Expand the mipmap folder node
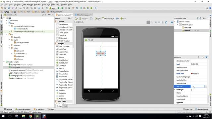Screen dimensions: 212x119 (9, 45)
